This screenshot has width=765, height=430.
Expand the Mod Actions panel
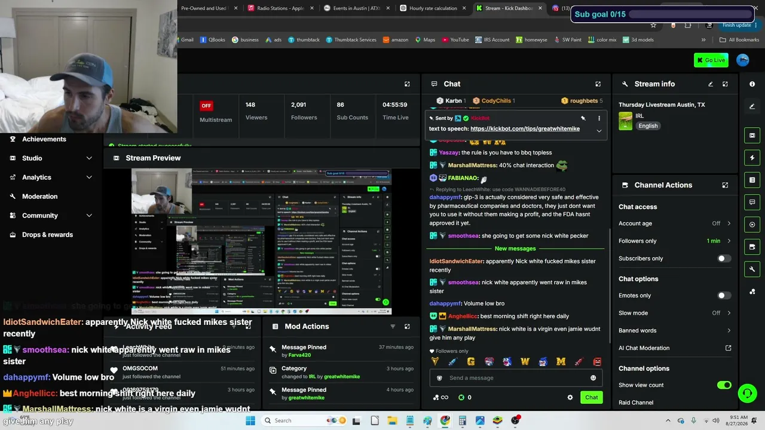click(407, 327)
